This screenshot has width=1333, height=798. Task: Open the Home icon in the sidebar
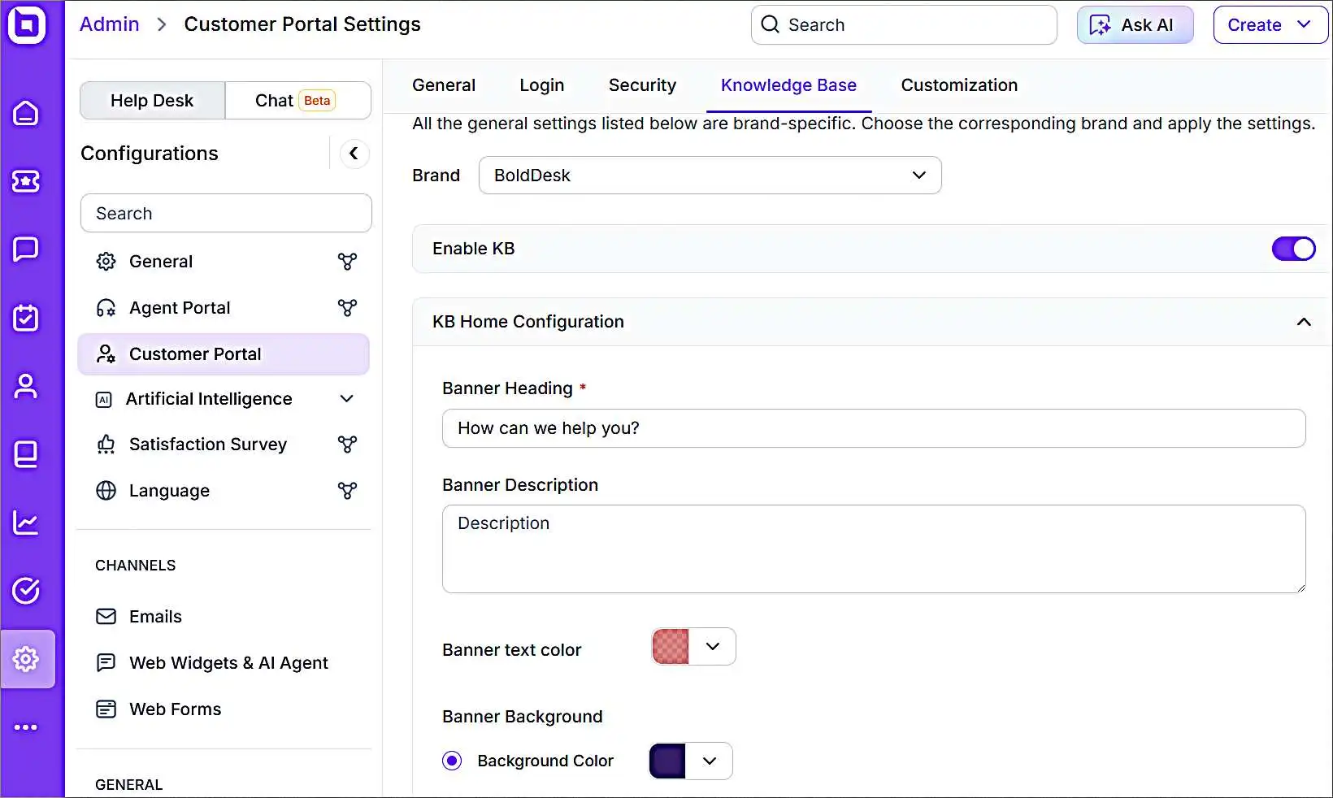tap(27, 114)
